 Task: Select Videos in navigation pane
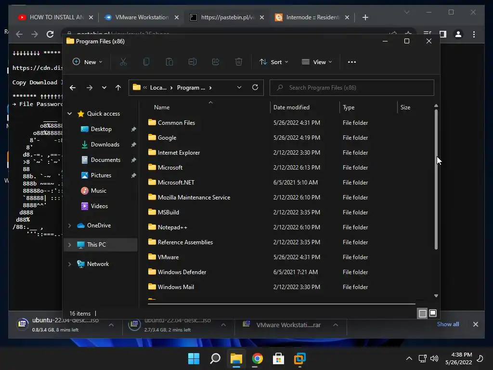99,206
